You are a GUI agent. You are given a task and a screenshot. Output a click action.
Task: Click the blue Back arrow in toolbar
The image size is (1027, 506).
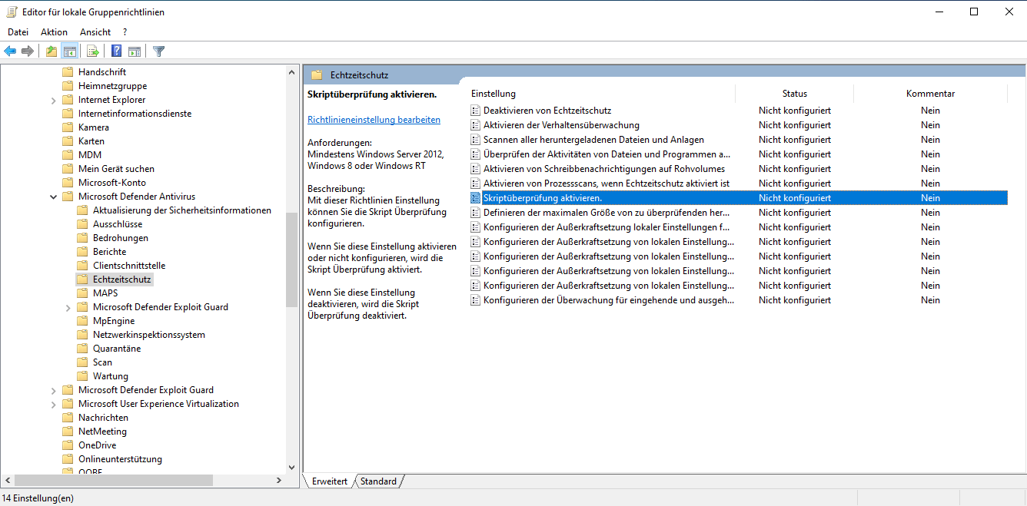[10, 51]
